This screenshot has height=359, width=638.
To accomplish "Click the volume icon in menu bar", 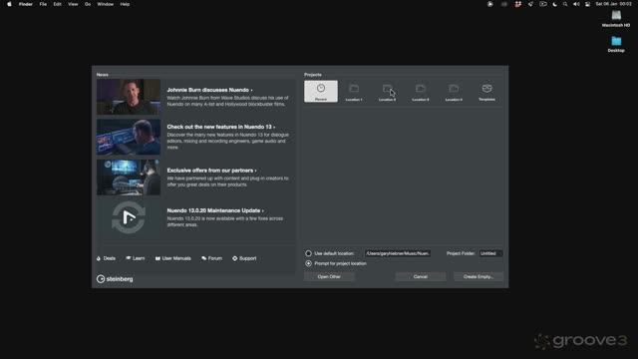I will [576, 4].
